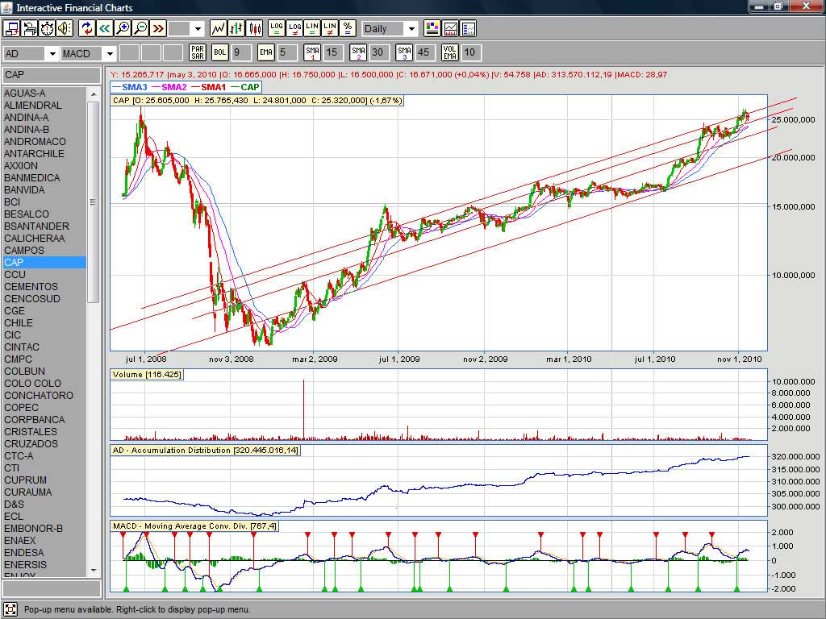Click the refresh chart arrows icon
The width and height of the screenshot is (826, 619).
87,28
